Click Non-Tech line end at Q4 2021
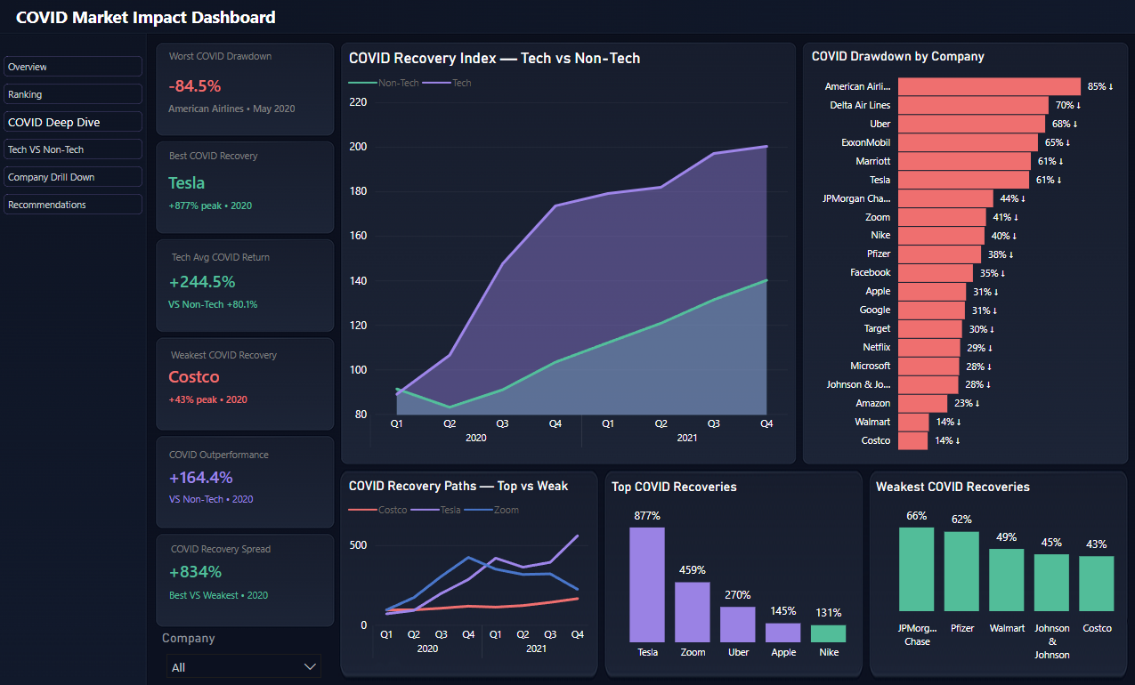 click(x=766, y=280)
